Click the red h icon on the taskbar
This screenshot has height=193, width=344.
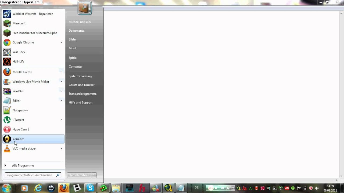(x=142, y=188)
